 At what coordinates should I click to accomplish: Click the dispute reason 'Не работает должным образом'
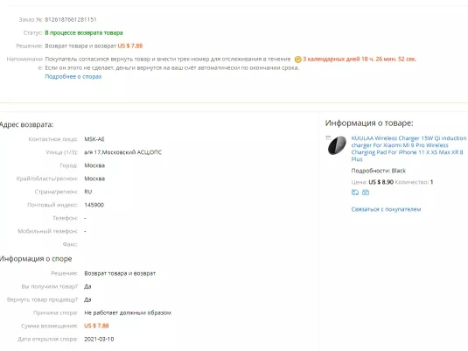(x=128, y=312)
